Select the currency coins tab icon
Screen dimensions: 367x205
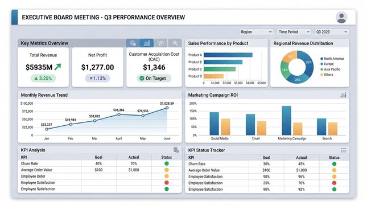[133, 43]
